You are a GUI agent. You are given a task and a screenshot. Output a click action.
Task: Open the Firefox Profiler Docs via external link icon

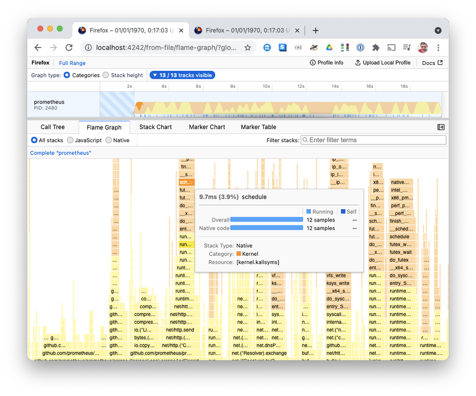[439, 62]
